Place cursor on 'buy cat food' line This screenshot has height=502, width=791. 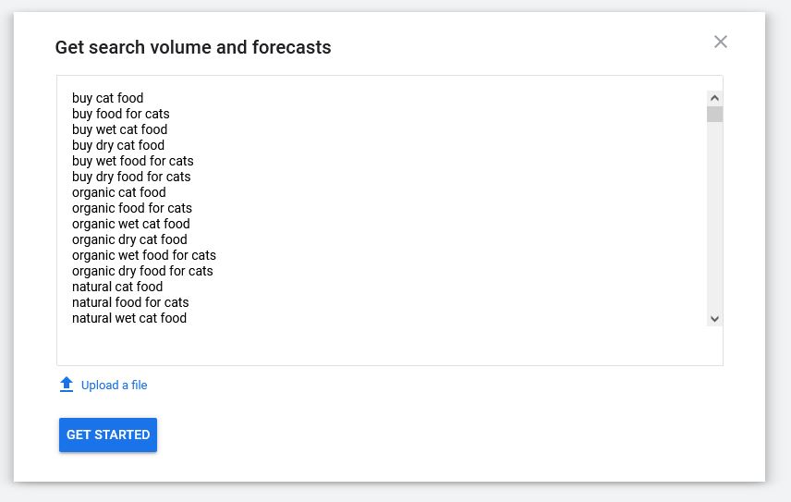tap(107, 98)
